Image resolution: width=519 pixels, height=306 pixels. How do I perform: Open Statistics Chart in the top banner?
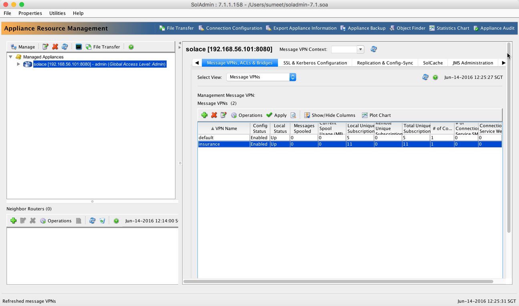coord(449,28)
